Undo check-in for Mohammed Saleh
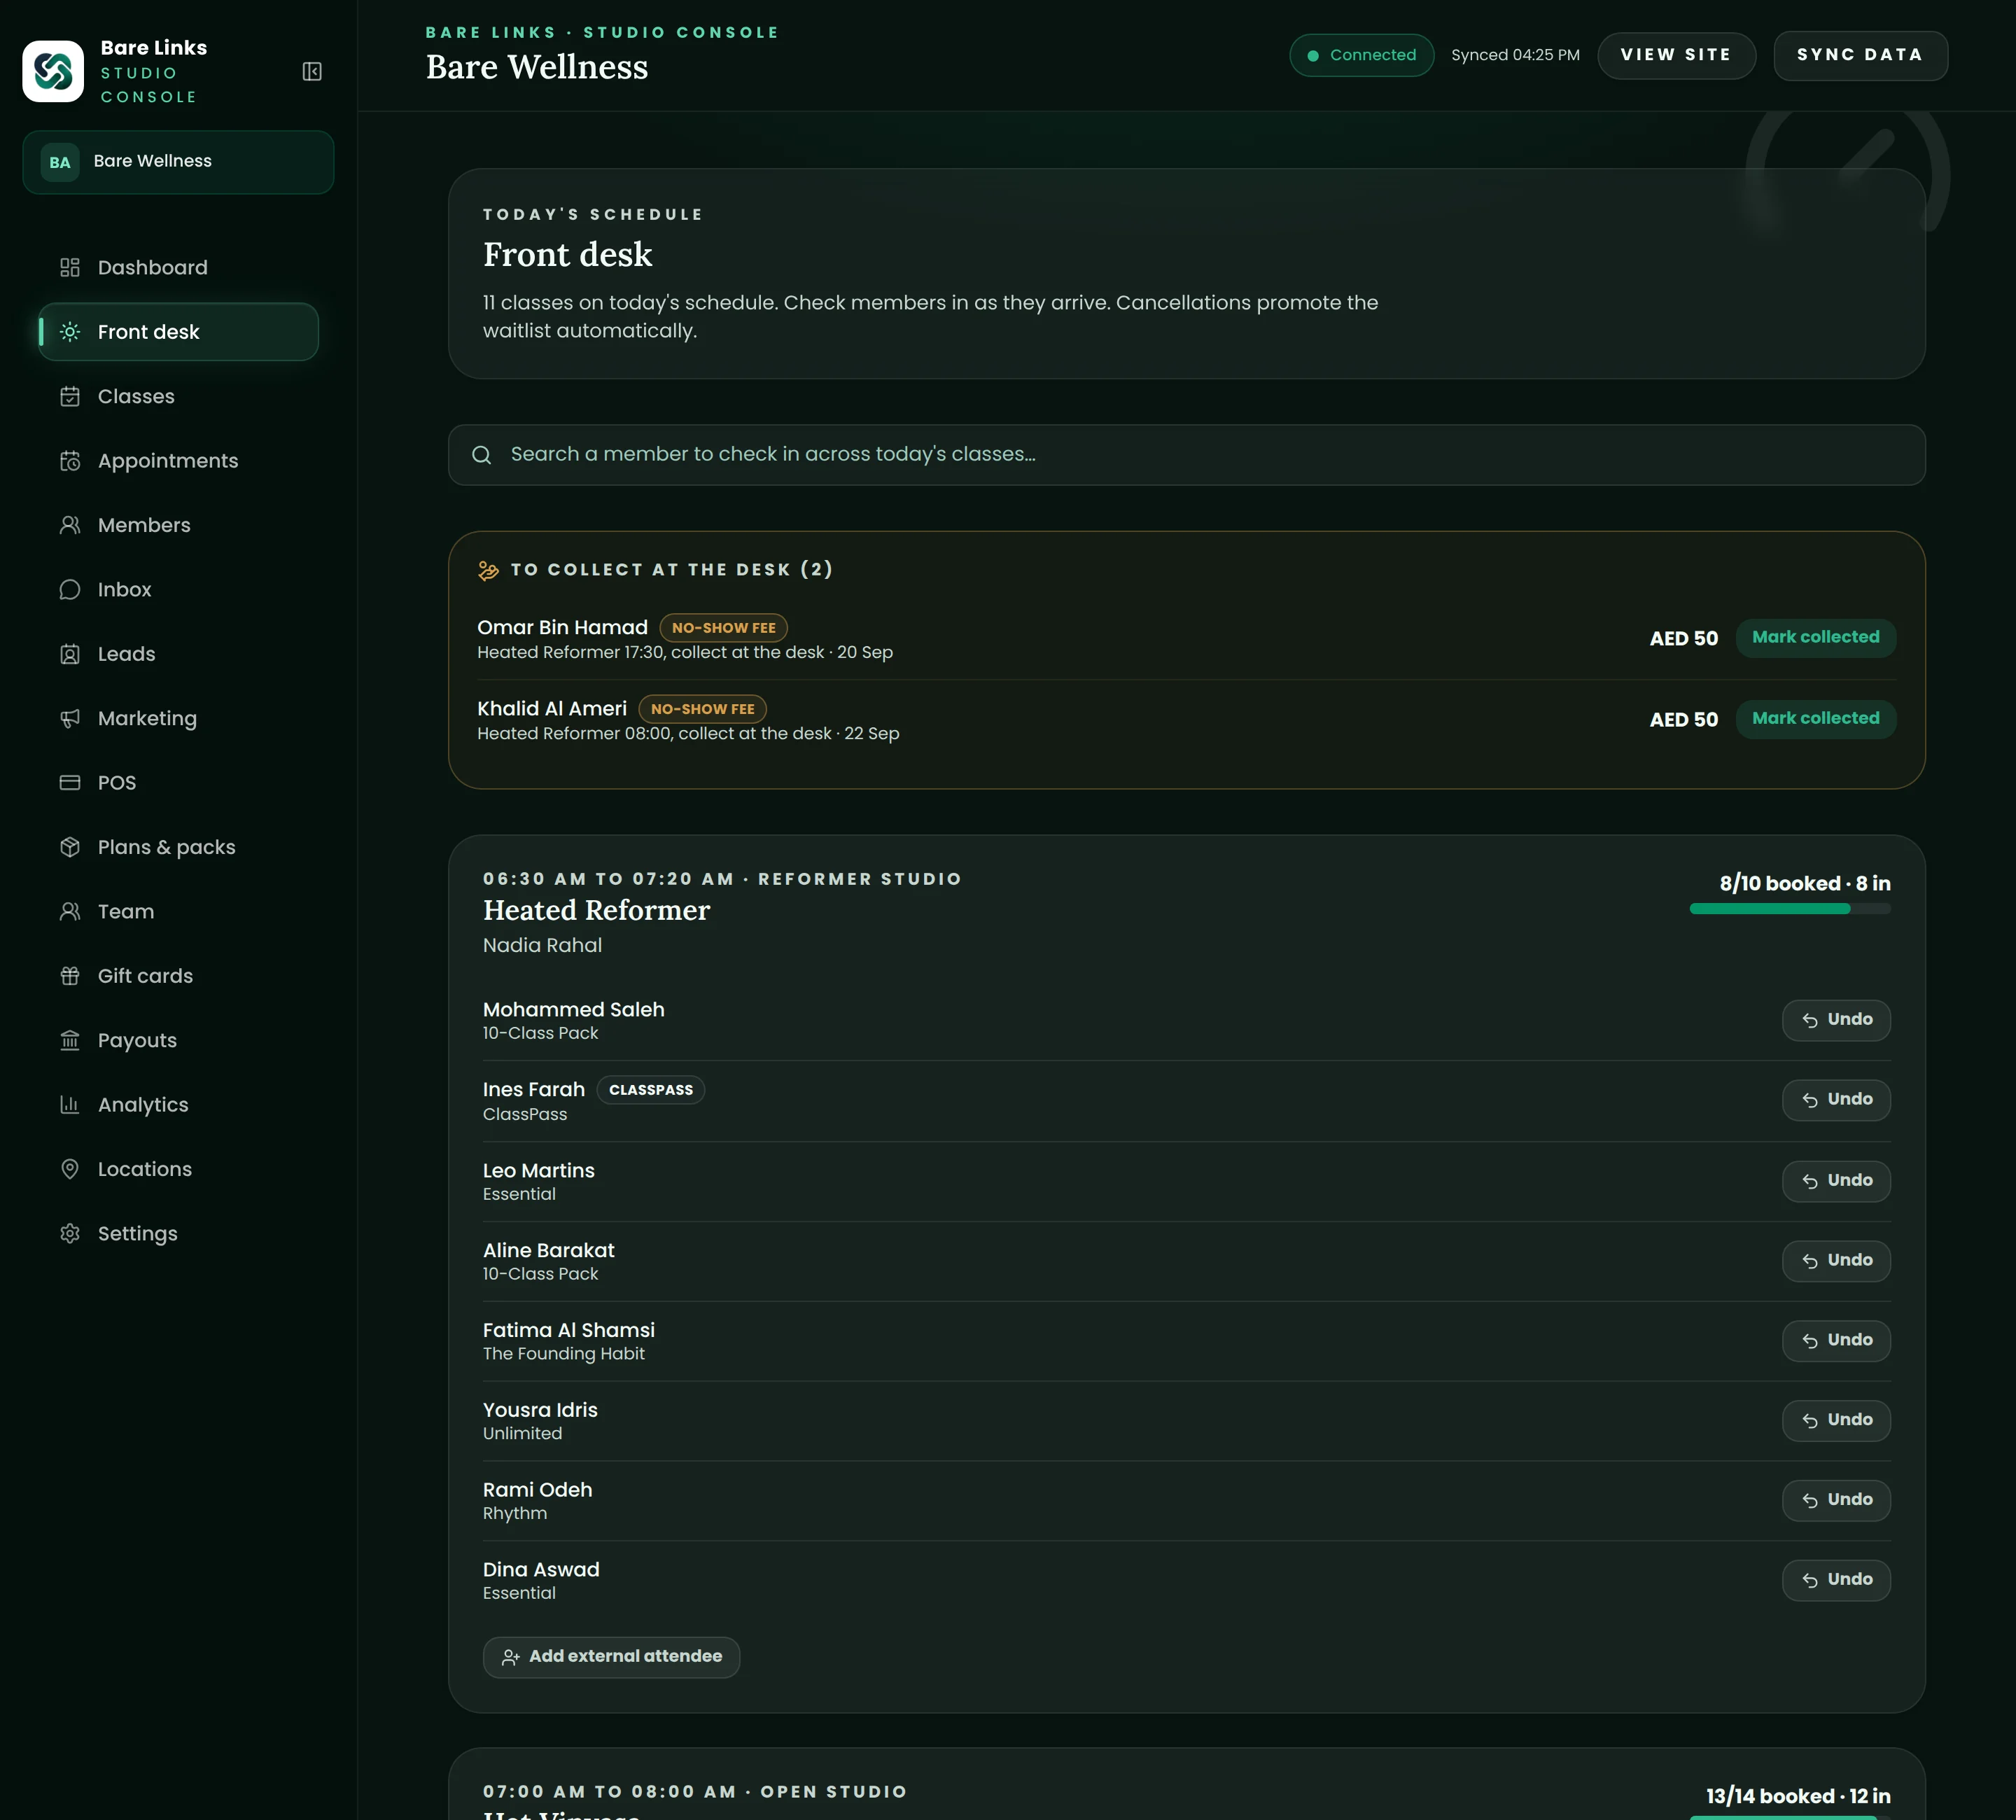Viewport: 2016px width, 1820px height. point(1836,1020)
